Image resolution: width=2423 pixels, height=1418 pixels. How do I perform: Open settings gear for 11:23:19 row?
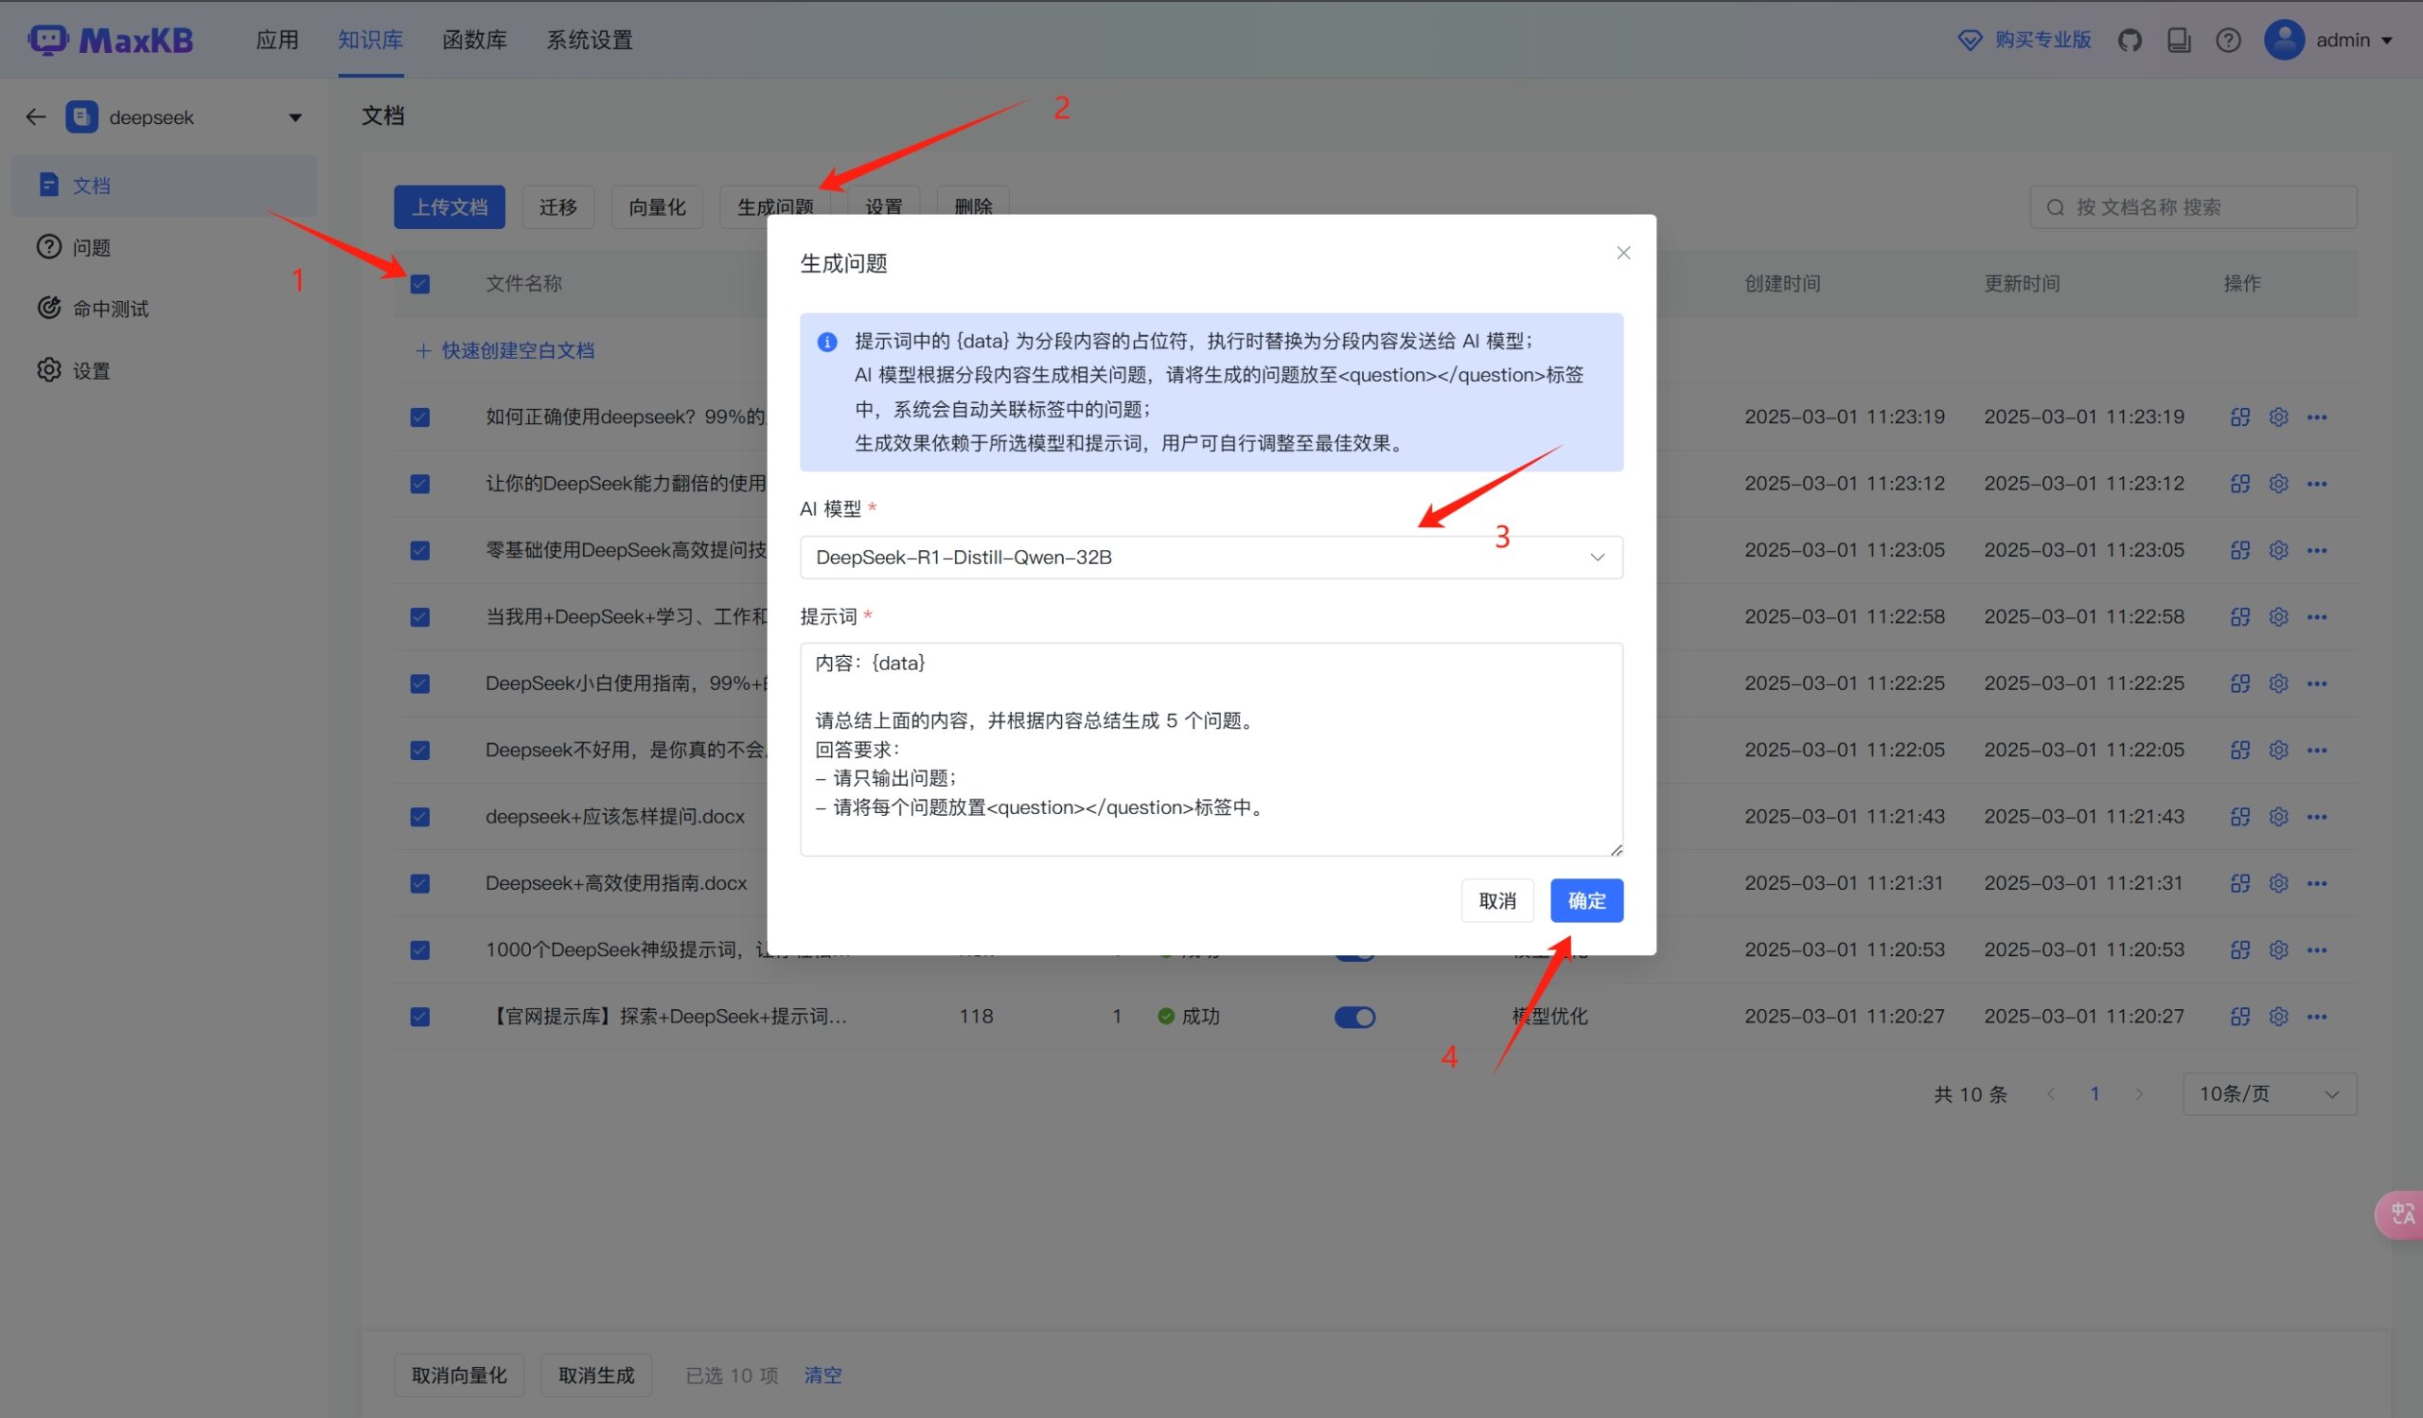click(x=2278, y=417)
